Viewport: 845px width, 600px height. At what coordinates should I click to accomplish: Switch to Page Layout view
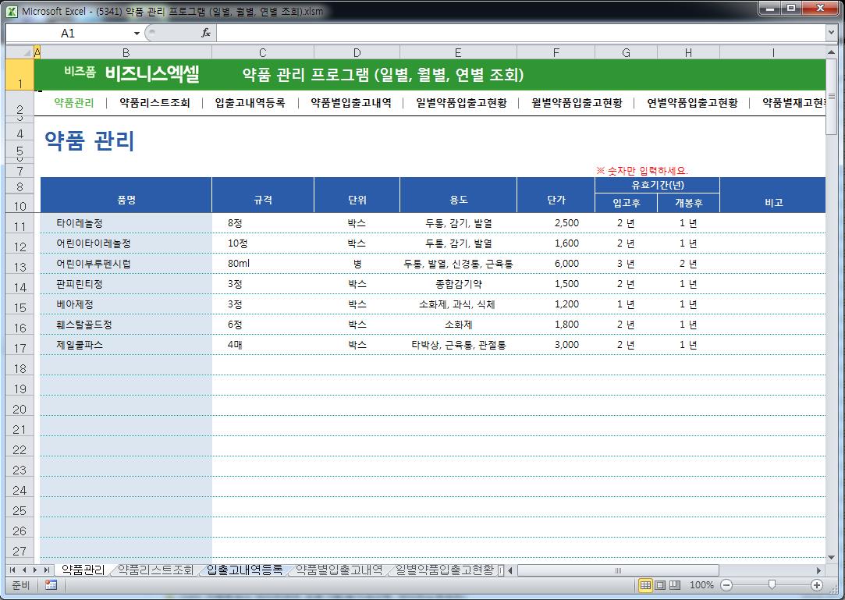pos(660,585)
